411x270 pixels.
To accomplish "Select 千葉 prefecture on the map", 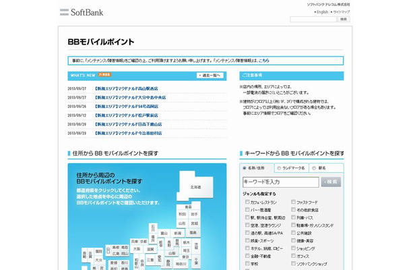I will (196, 261).
